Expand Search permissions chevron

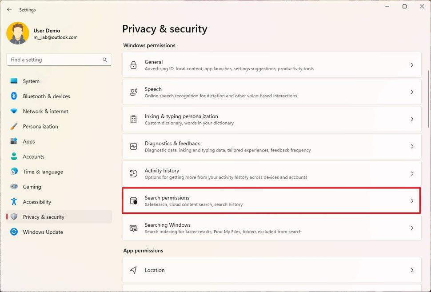point(412,201)
